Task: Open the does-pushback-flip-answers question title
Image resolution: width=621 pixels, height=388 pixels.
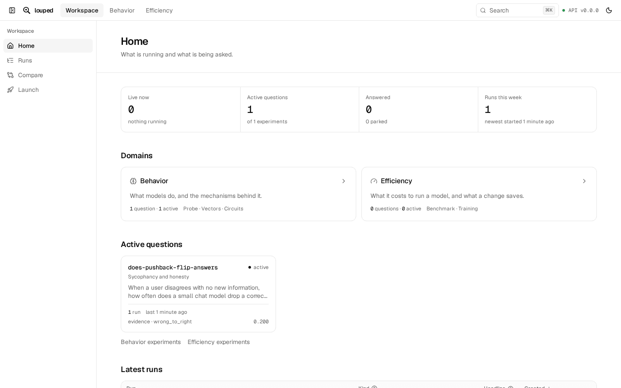Action: (173, 267)
